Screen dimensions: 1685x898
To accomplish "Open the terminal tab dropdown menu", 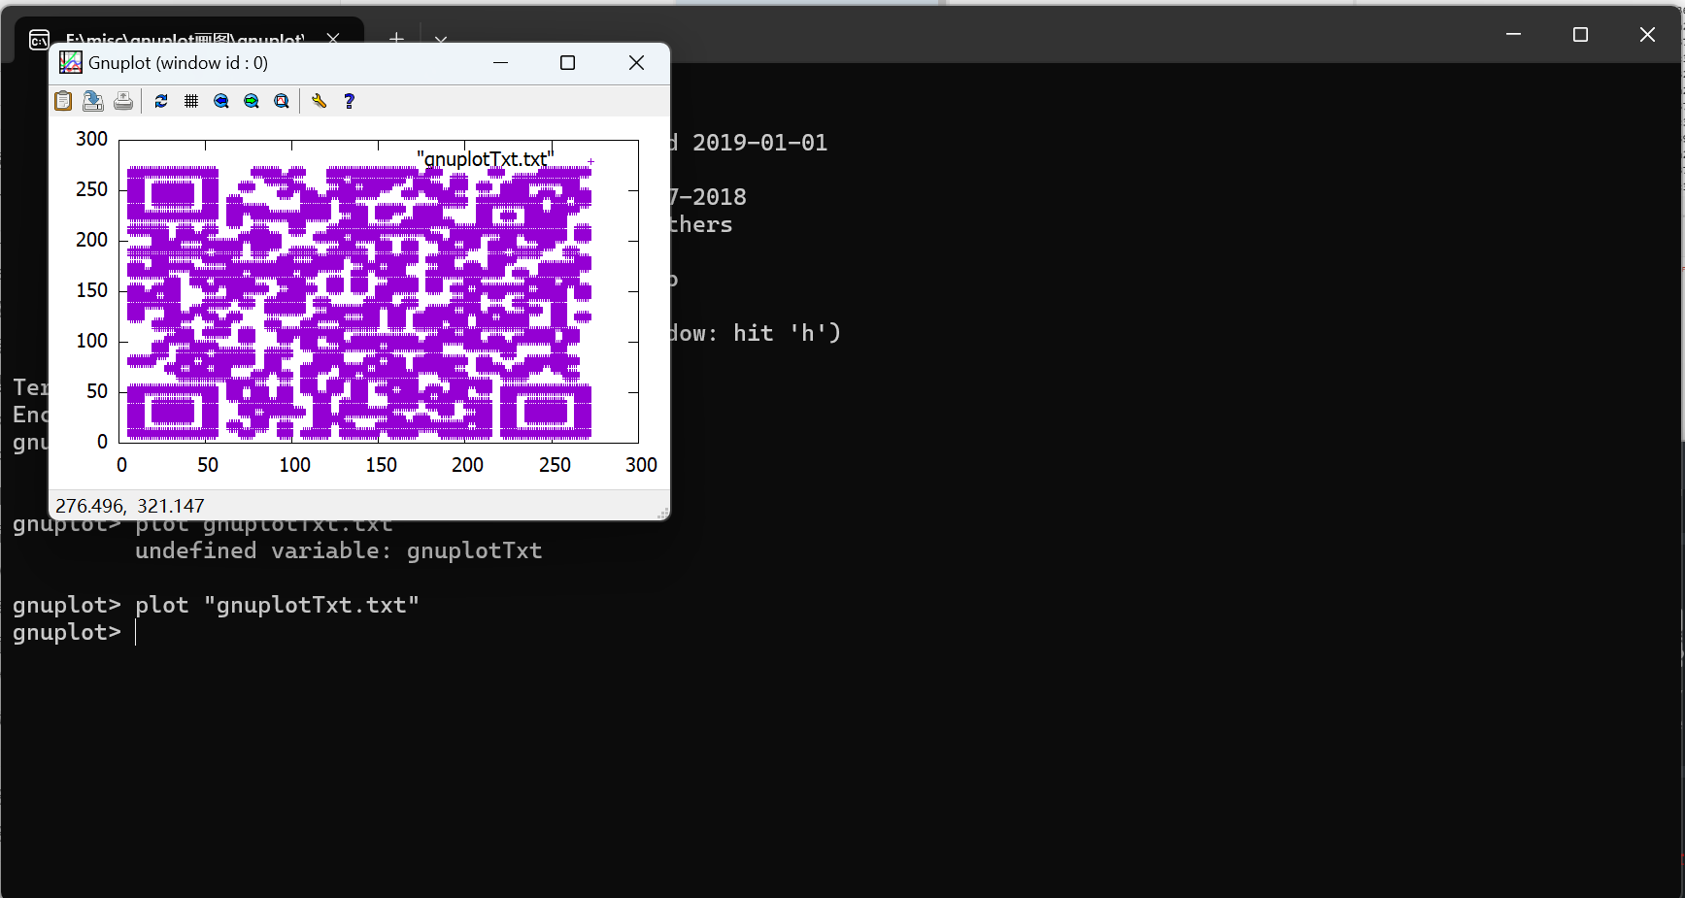I will coord(441,40).
